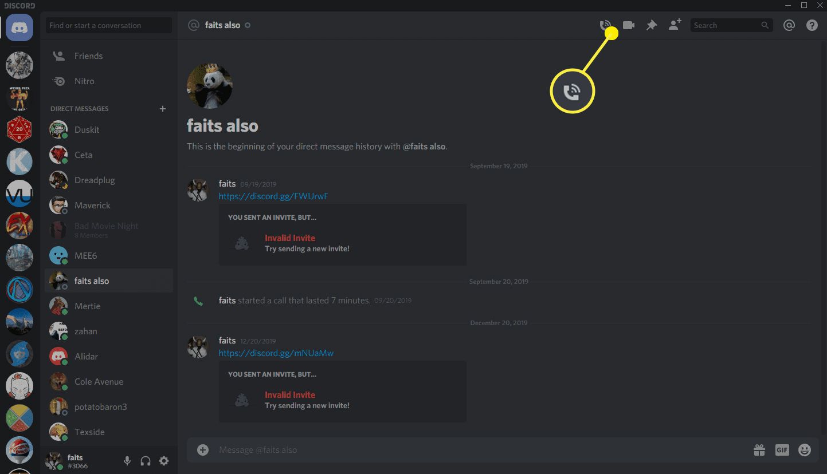Open the gift picker in the message bar
This screenshot has height=474, width=827.
[x=759, y=450]
